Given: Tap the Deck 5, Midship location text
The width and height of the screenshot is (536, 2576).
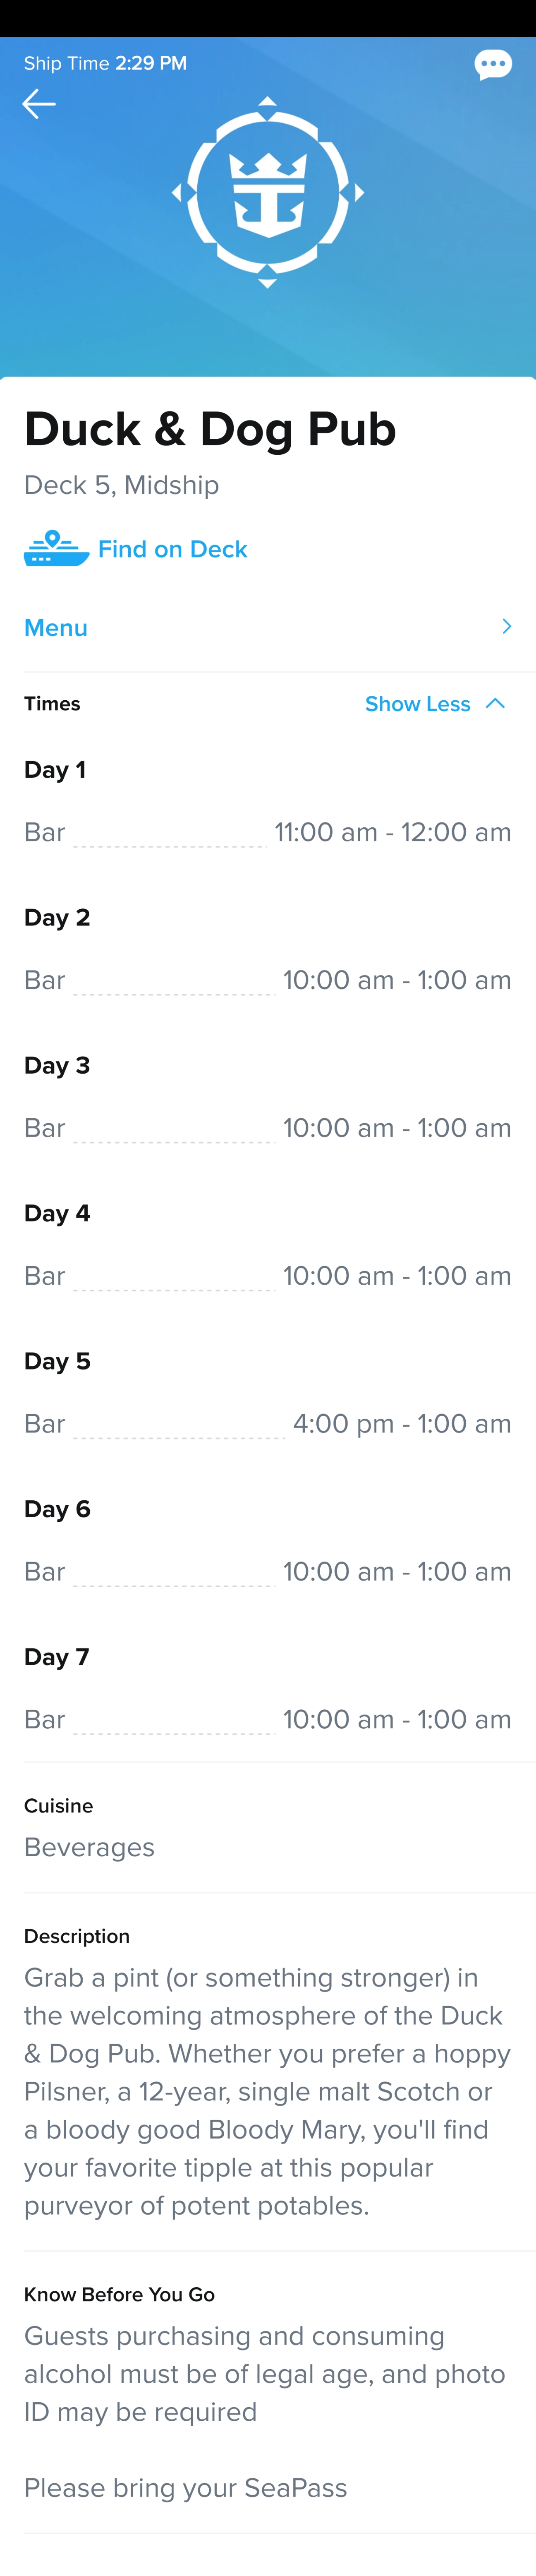Looking at the screenshot, I should point(121,485).
